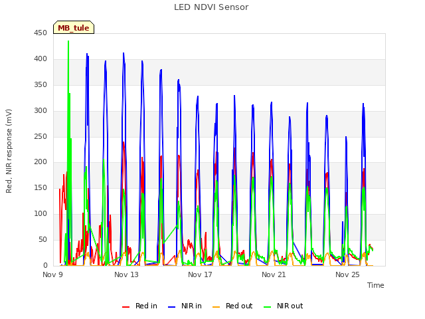Click the tallest green NIR out spike peak
Viewport: 425px width, 319px height.
pyautogui.click(x=68, y=41)
